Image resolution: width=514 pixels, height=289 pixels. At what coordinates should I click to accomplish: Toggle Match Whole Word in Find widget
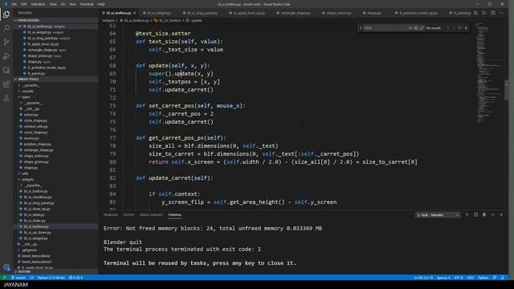pyautogui.click(x=416, y=28)
